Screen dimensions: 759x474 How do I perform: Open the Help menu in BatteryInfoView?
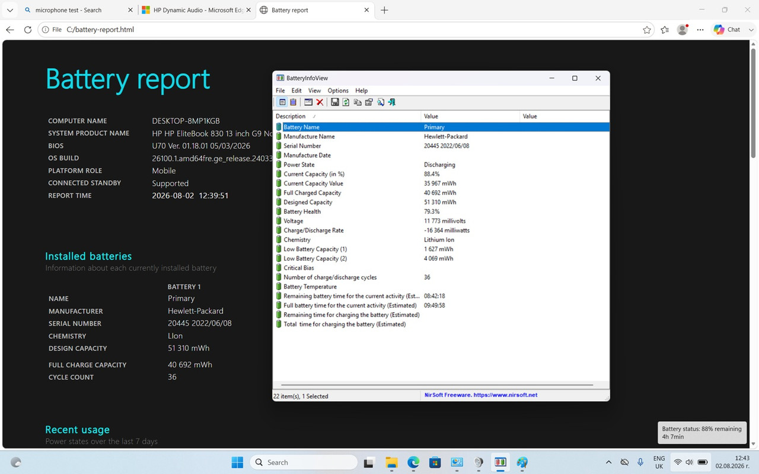click(362, 91)
